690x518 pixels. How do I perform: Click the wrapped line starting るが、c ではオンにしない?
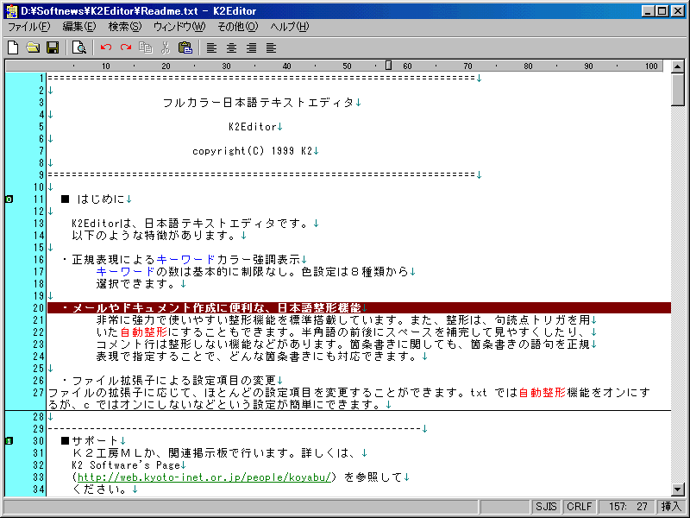[215, 405]
